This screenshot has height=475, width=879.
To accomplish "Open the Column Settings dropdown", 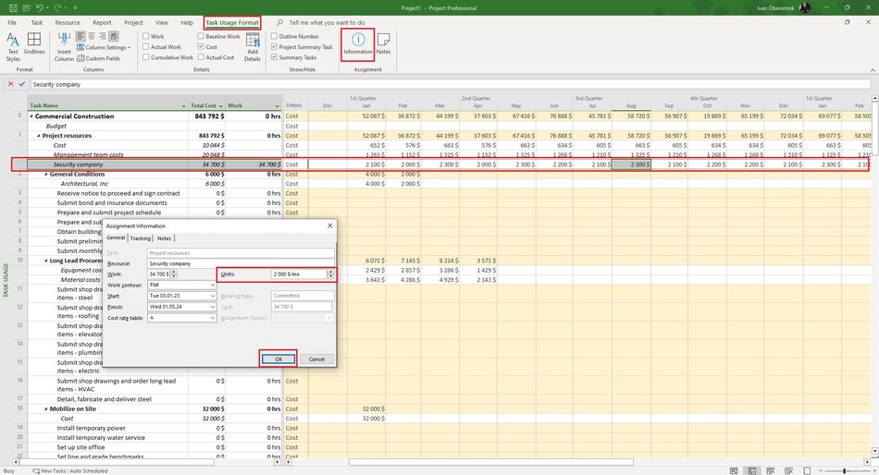I will point(103,48).
